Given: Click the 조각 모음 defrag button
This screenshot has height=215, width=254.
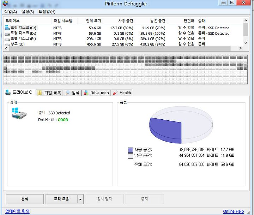Looking at the screenshot, I should (x=61, y=199).
